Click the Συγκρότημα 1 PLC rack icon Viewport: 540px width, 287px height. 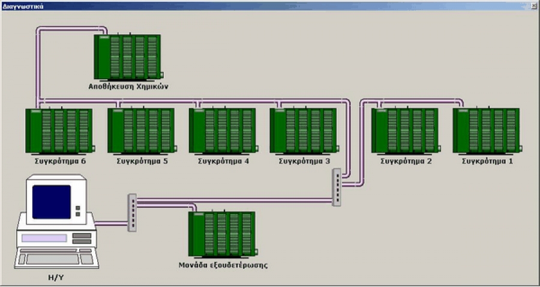486,131
